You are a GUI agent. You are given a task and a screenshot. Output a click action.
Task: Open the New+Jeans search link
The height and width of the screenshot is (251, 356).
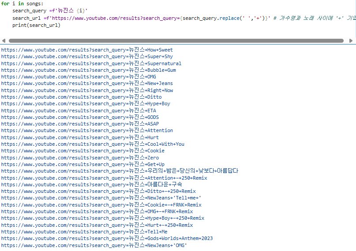click(87, 83)
